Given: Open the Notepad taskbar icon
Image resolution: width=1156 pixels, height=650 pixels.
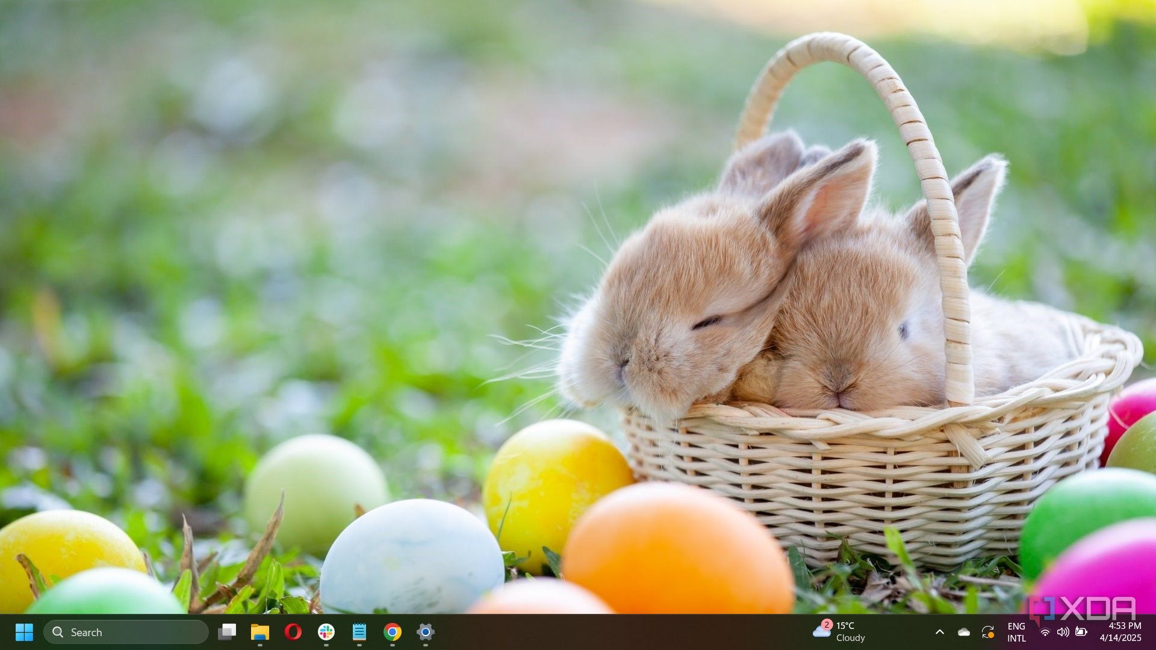Looking at the screenshot, I should point(359,632).
